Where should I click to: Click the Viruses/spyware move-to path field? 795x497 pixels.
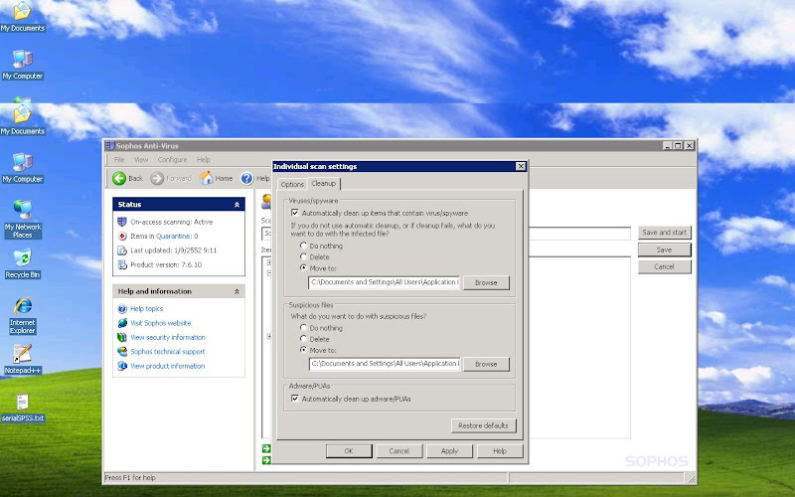pyautogui.click(x=385, y=282)
